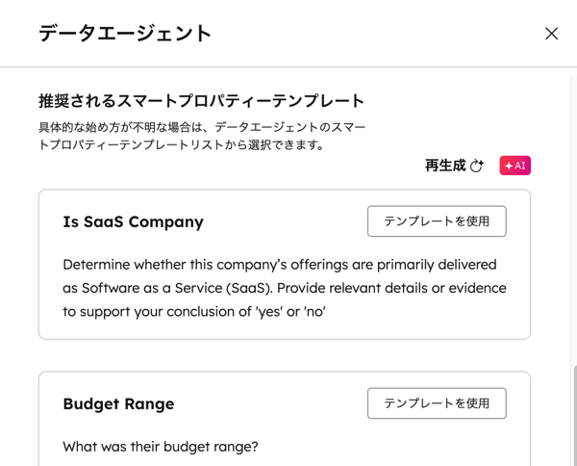The height and width of the screenshot is (466, 577).
Task: Click the sparkle icon inside AI badge
Action: [509, 166]
